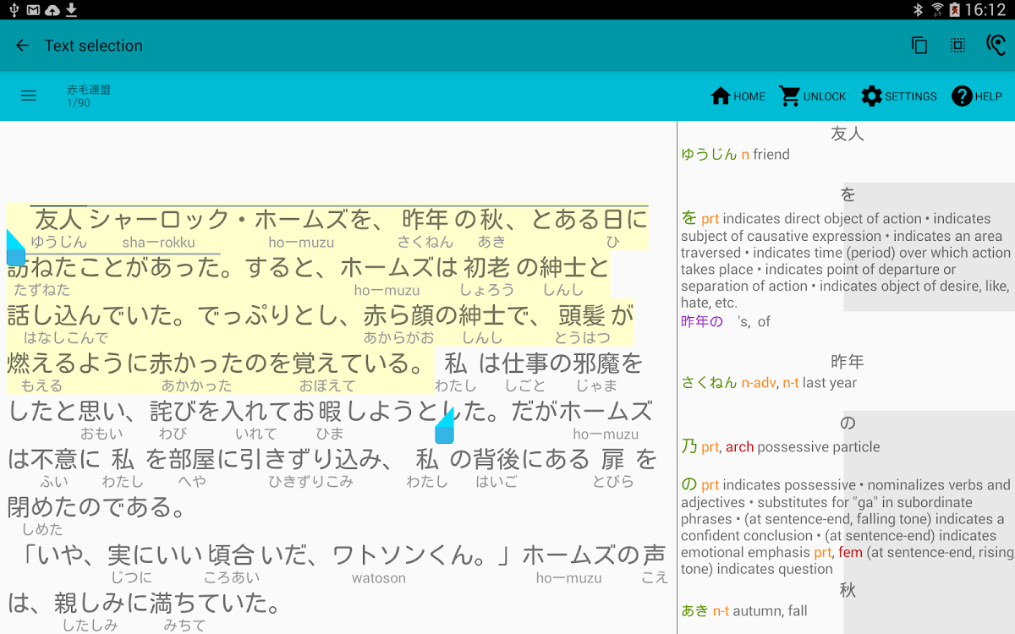Tap the copy icon in top bar
This screenshot has width=1015, height=634.
tap(919, 46)
